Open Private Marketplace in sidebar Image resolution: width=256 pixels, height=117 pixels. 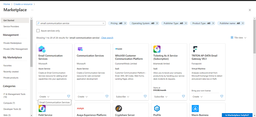[x=12, y=43]
